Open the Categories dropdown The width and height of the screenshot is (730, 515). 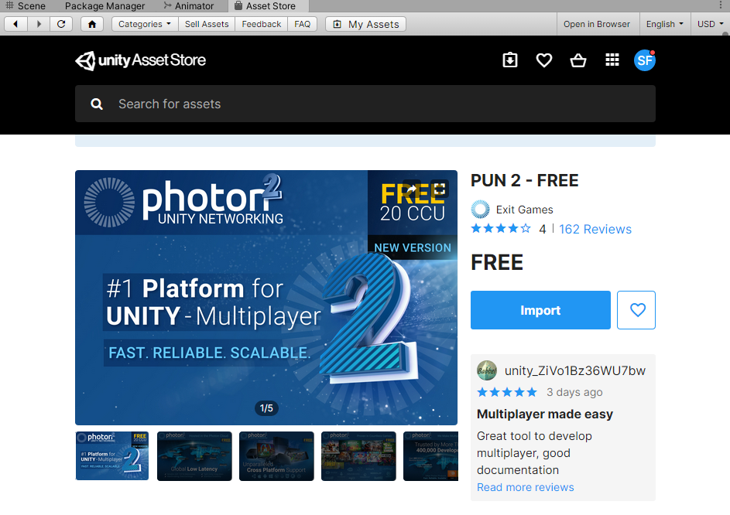coord(145,24)
